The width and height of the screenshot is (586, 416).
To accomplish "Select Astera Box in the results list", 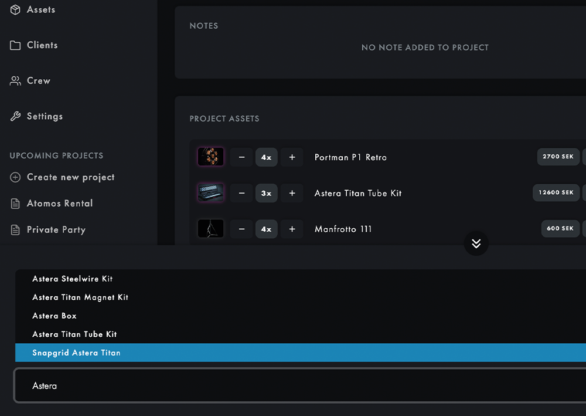I will coord(54,316).
